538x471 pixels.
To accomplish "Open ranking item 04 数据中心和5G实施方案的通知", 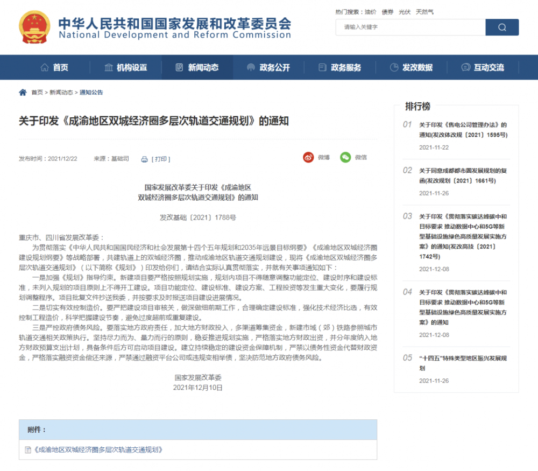I will (x=463, y=307).
